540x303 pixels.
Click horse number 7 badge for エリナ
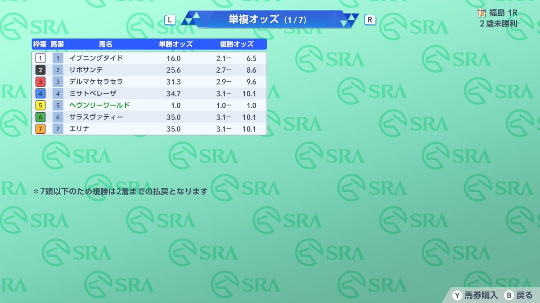(x=58, y=129)
